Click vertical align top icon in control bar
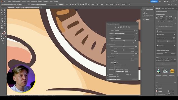The width and height of the screenshot is (178, 100). [78, 4]
